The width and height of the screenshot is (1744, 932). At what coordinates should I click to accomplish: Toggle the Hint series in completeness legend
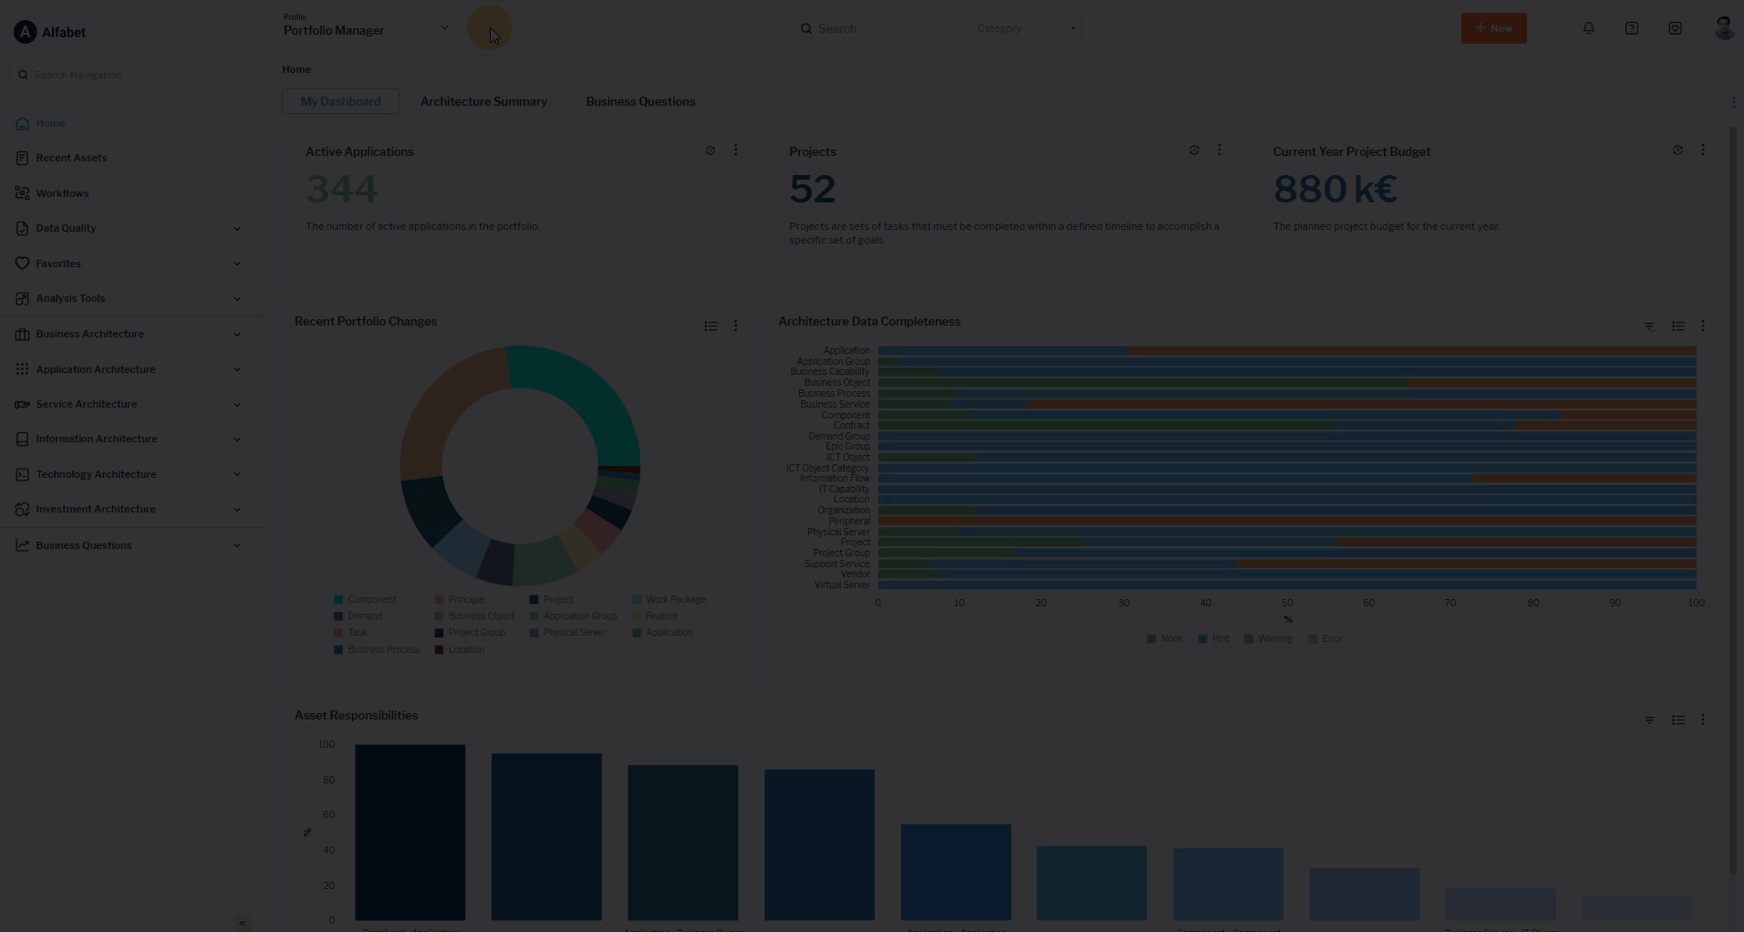(1214, 639)
